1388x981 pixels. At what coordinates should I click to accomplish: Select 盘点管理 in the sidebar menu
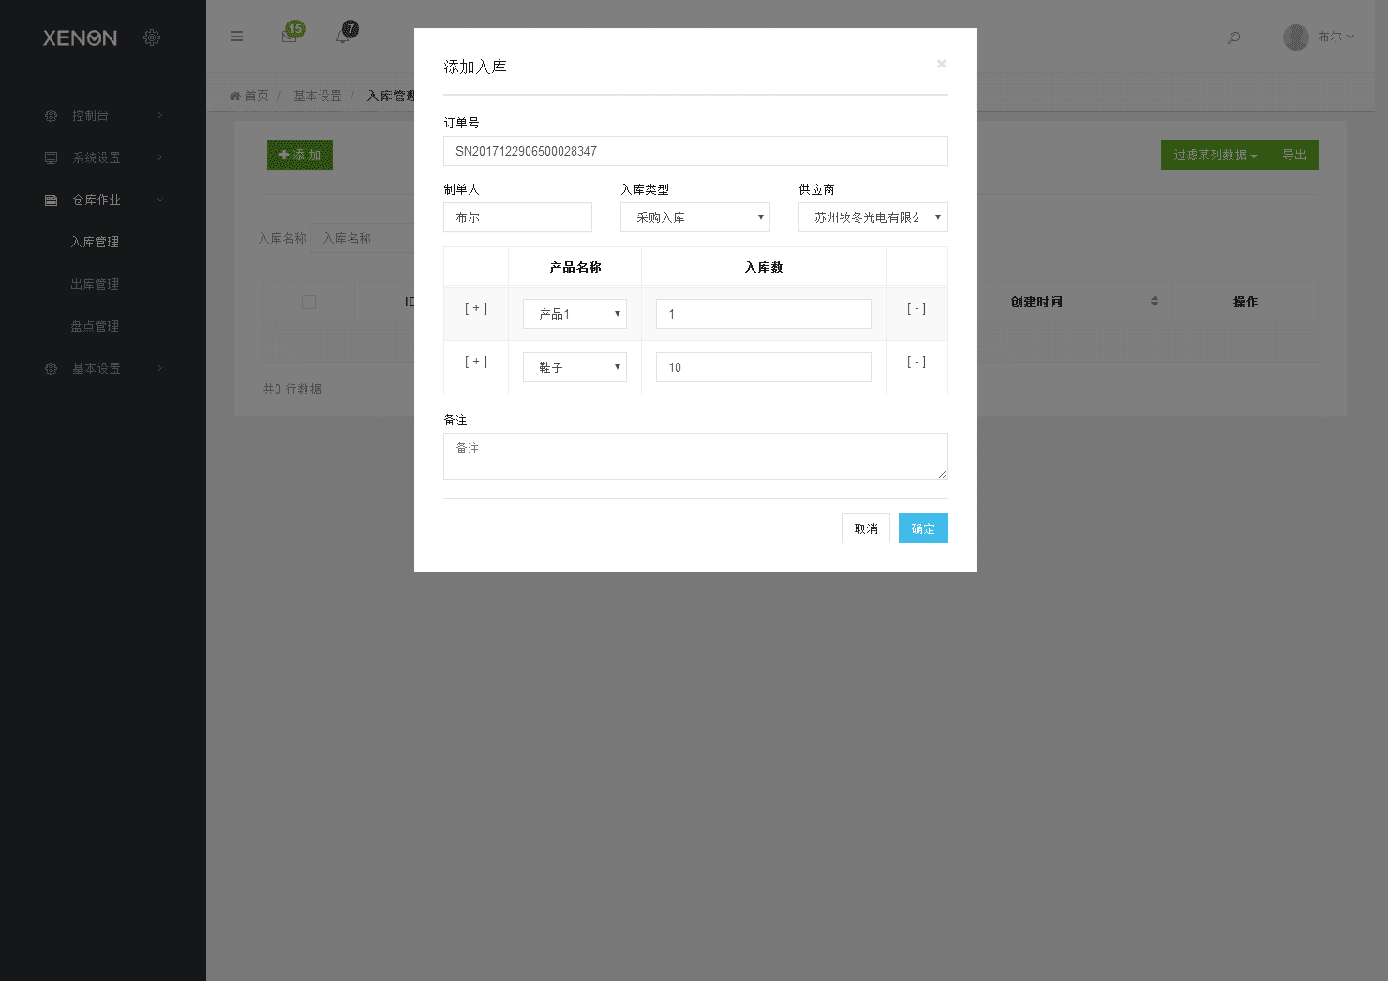tap(95, 325)
